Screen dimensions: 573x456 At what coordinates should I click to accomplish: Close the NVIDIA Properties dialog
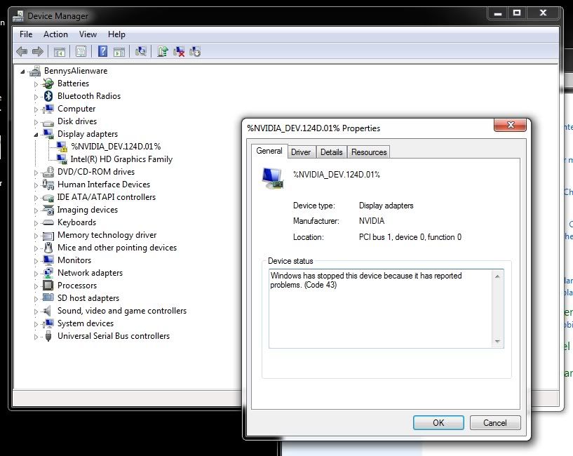click(510, 125)
